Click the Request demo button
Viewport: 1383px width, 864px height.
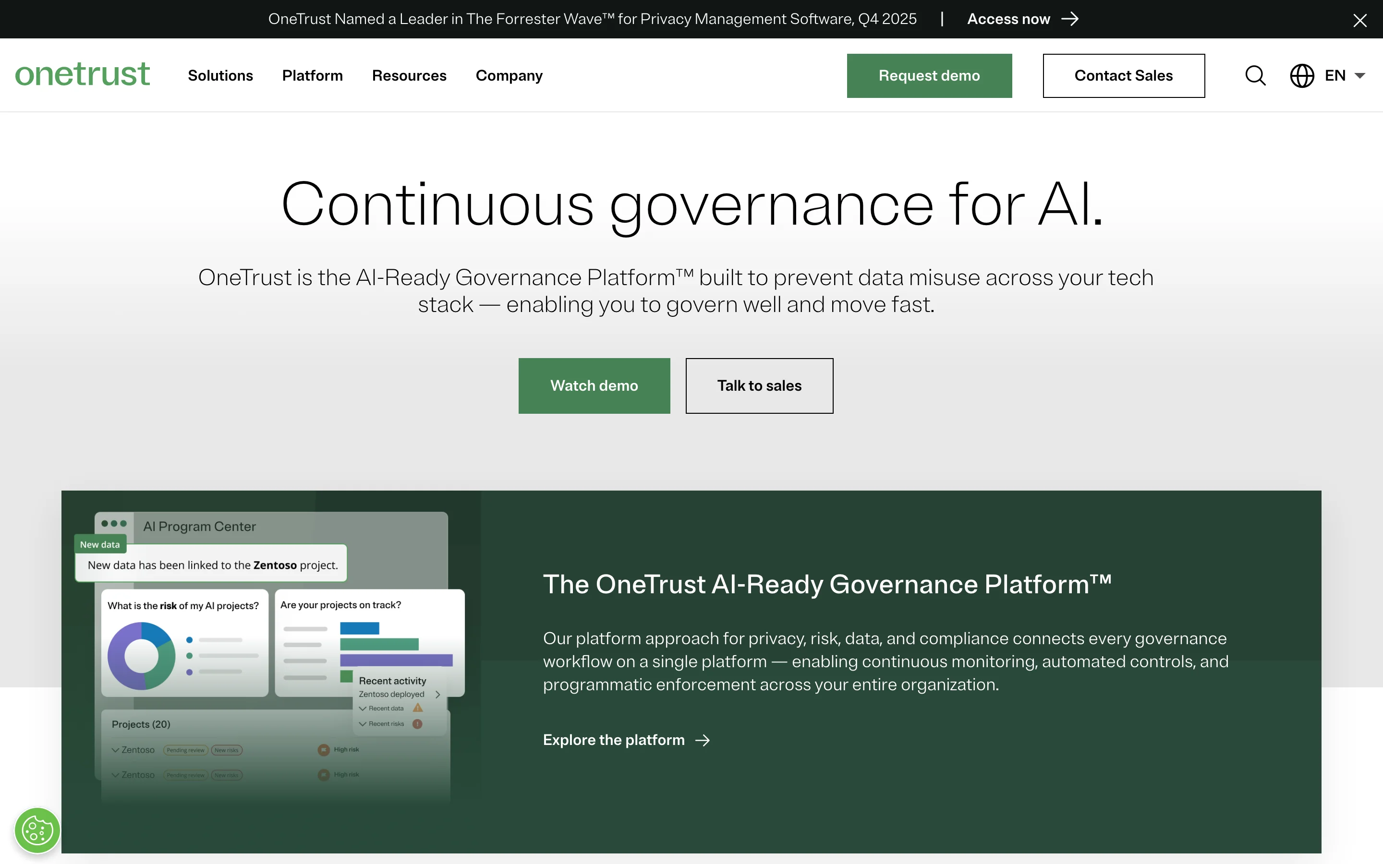coord(929,75)
